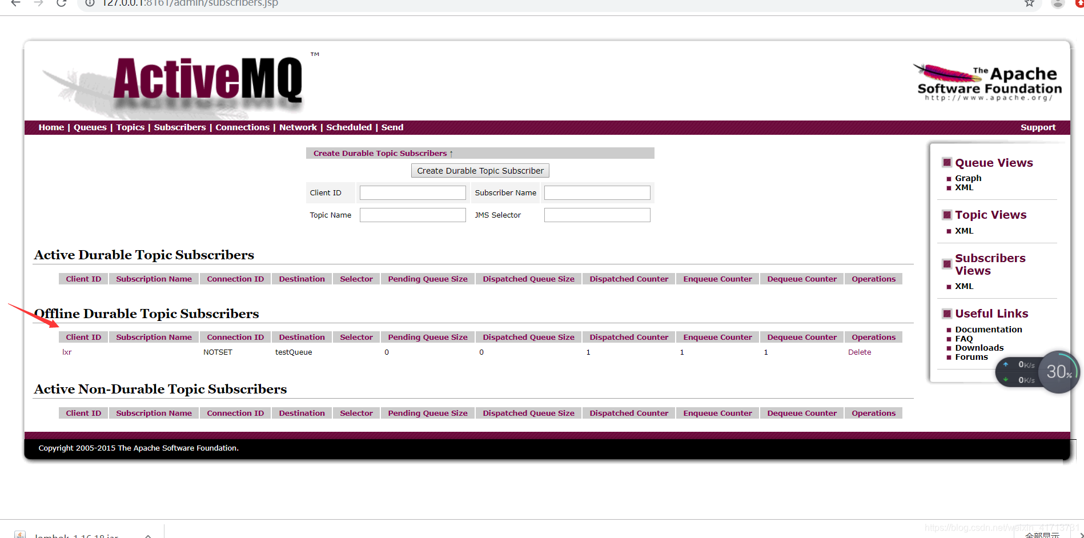Bookmark page with star icon
The image size is (1084, 538).
pos(1029,3)
